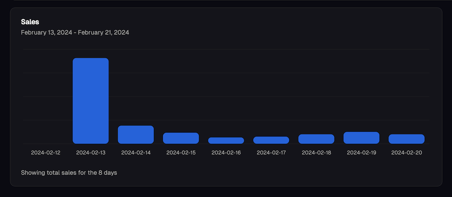452x197 pixels.
Task: Click the Sales card title
Action: point(30,22)
